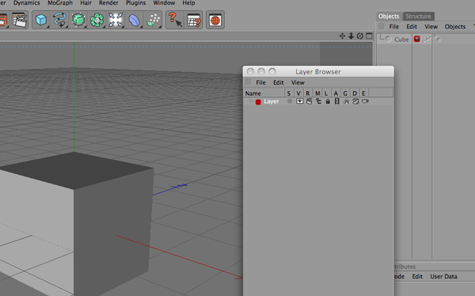
Task: Open the help table icon
Action: click(x=194, y=21)
